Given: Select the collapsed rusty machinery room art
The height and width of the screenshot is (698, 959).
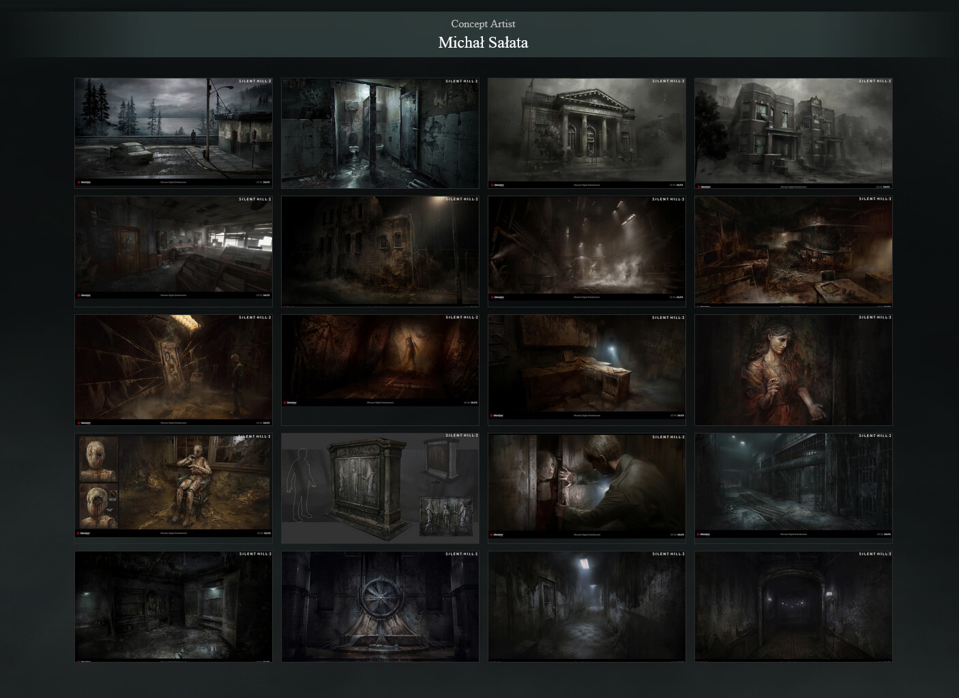Looking at the screenshot, I should click(793, 249).
